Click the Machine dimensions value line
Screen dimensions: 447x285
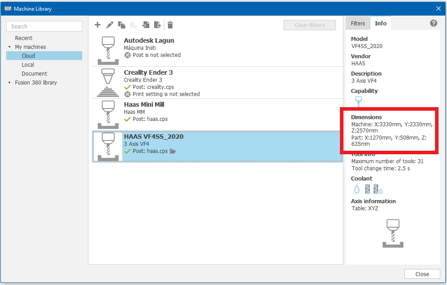[x=392, y=128]
